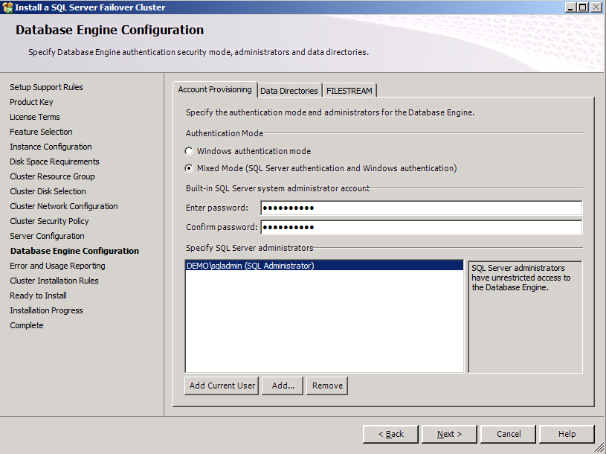The image size is (606, 454).
Task: Minimize the installer window
Action: [570, 7]
